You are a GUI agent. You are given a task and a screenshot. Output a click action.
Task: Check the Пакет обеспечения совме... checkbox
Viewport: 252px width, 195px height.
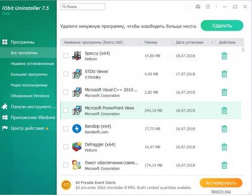(x=66, y=165)
